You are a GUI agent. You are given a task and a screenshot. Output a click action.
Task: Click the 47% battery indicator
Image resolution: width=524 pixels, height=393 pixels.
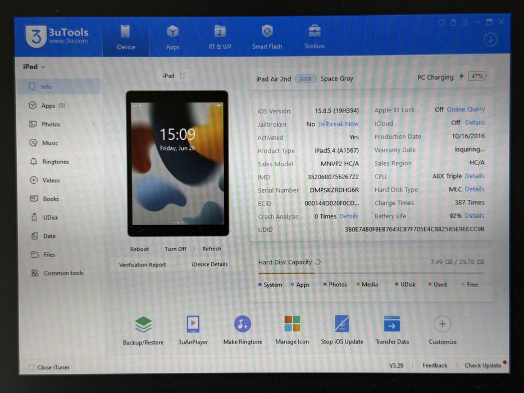(477, 76)
